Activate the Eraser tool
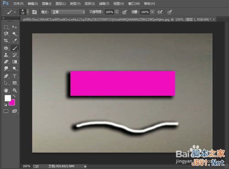Viewport: 229px width, 169px height. (x=6, y=62)
